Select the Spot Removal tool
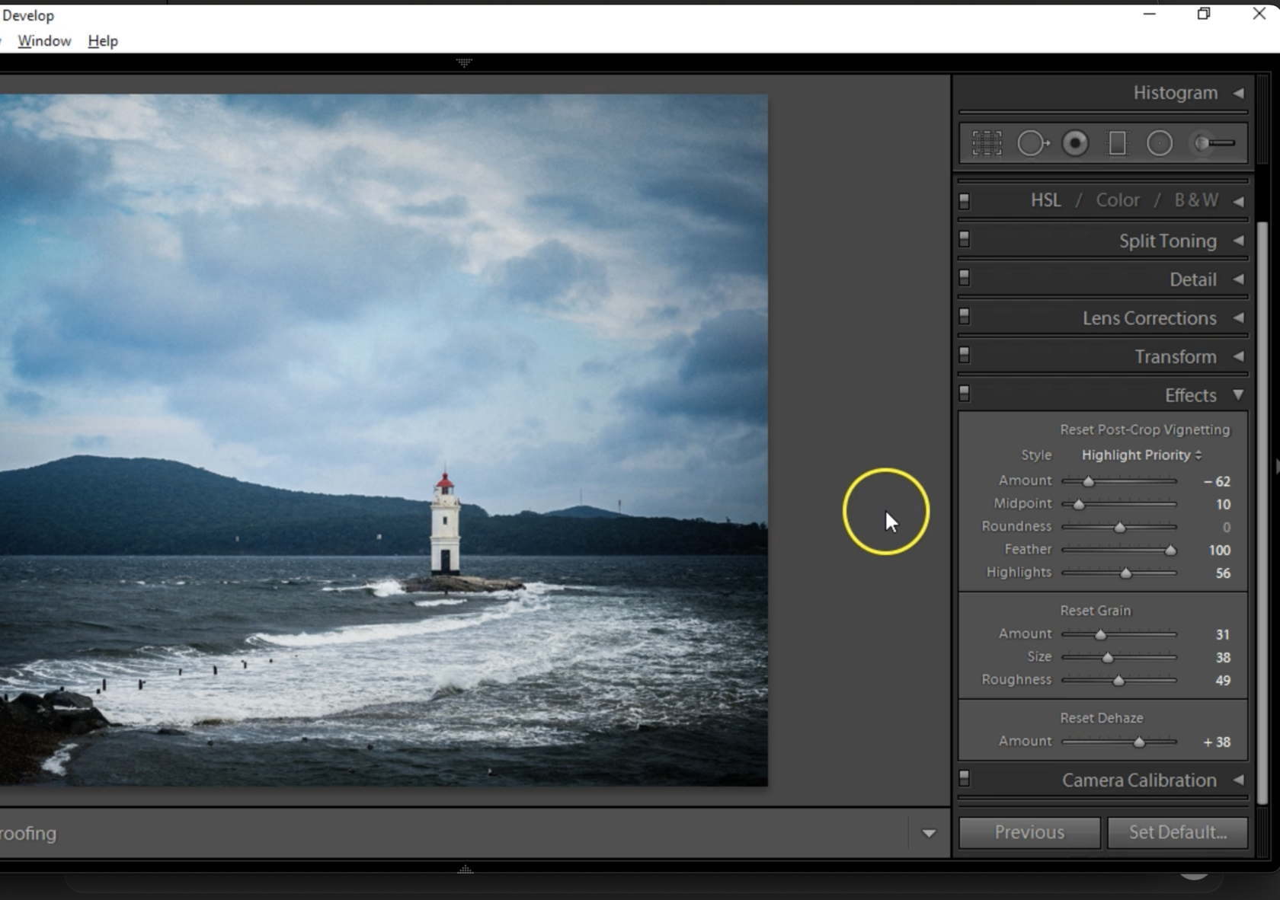Image resolution: width=1280 pixels, height=900 pixels. coord(1032,143)
